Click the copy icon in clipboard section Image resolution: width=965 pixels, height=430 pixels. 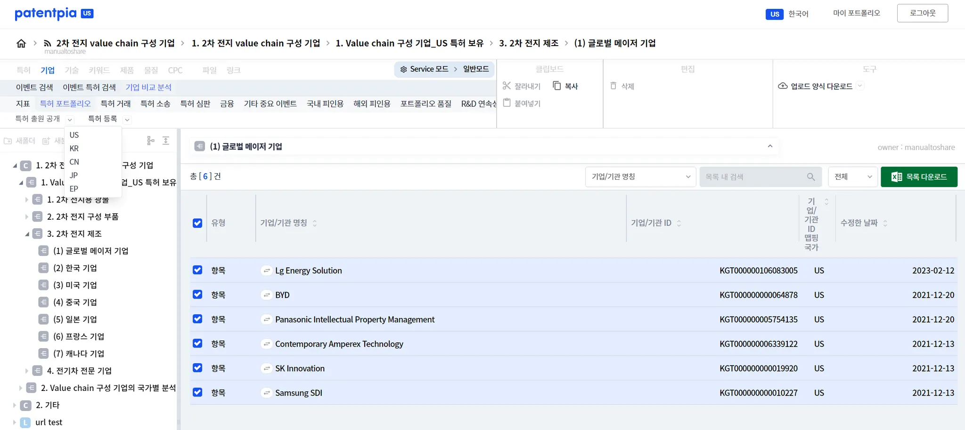click(x=557, y=86)
